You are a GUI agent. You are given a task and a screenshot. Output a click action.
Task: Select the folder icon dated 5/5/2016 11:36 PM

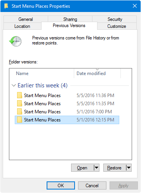(19, 95)
